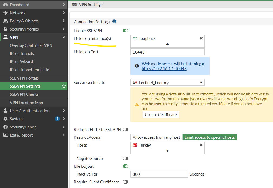
Task: Click the Turkey host entry
Action: tap(145, 145)
